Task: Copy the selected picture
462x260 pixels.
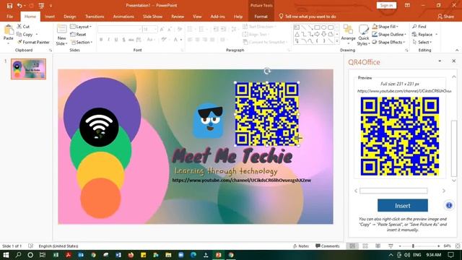Action: pyautogui.click(x=25, y=34)
